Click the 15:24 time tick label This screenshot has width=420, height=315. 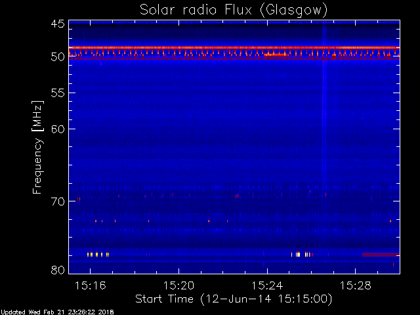(x=267, y=285)
